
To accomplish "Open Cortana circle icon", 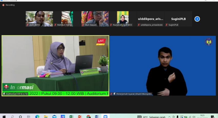I will point(21,117).
